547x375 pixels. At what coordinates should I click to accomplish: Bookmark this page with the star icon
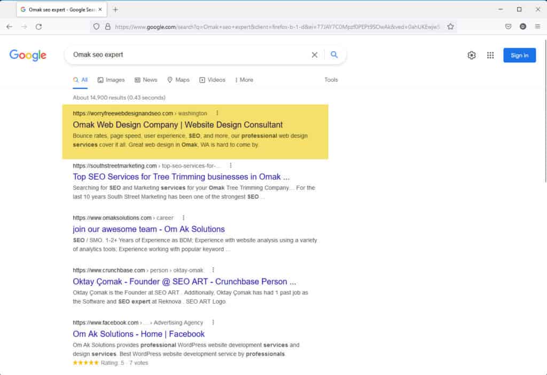(450, 27)
